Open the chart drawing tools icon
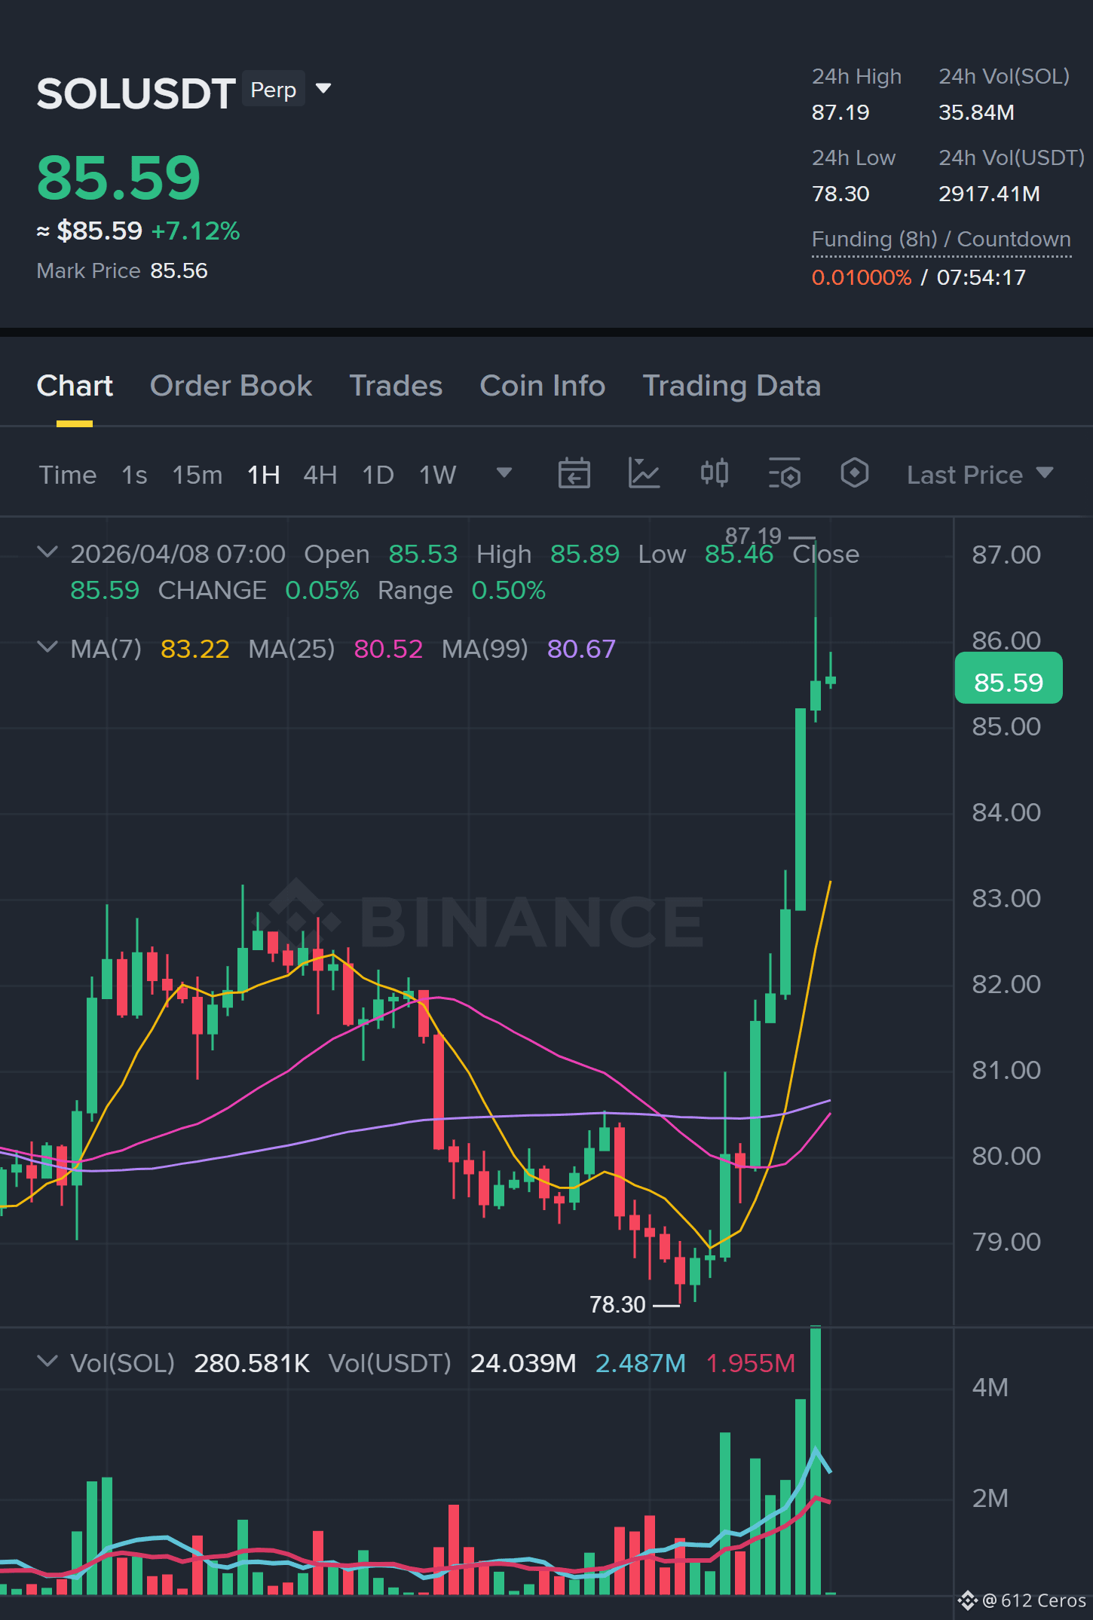1093x1620 pixels. click(x=644, y=474)
